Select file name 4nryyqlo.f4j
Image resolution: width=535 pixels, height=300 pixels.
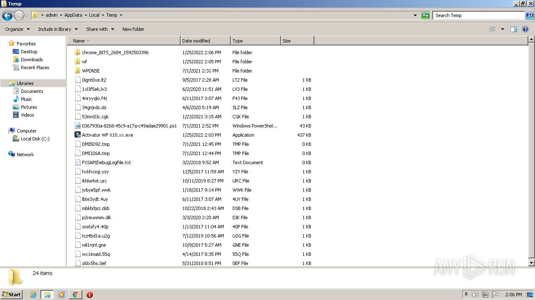pos(94,98)
